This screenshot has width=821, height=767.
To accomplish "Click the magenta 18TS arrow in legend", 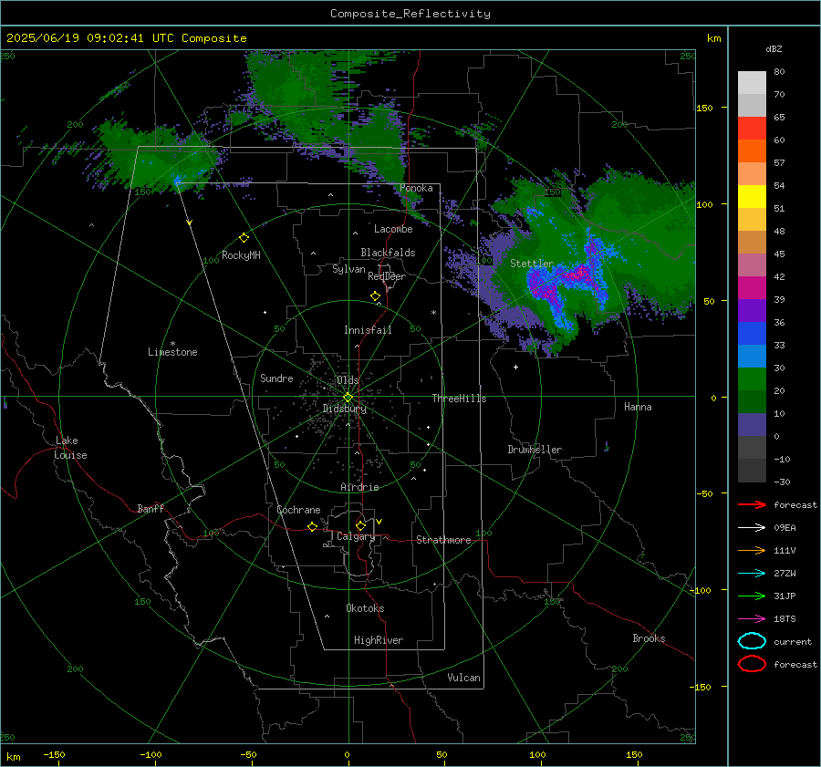I will (752, 619).
